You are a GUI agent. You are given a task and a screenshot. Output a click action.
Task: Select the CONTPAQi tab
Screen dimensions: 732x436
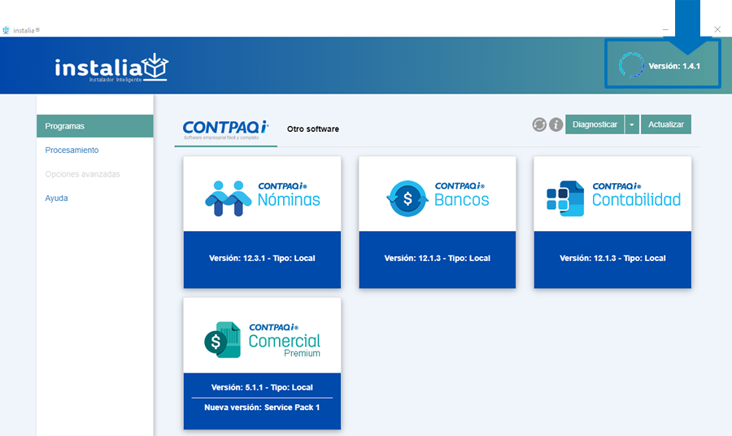point(225,130)
